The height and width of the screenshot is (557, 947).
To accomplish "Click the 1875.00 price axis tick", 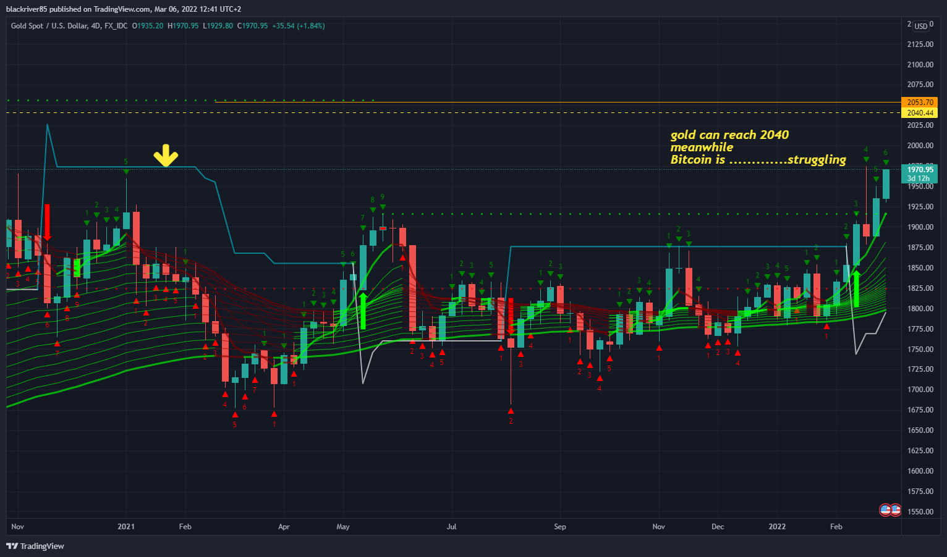I will point(920,248).
